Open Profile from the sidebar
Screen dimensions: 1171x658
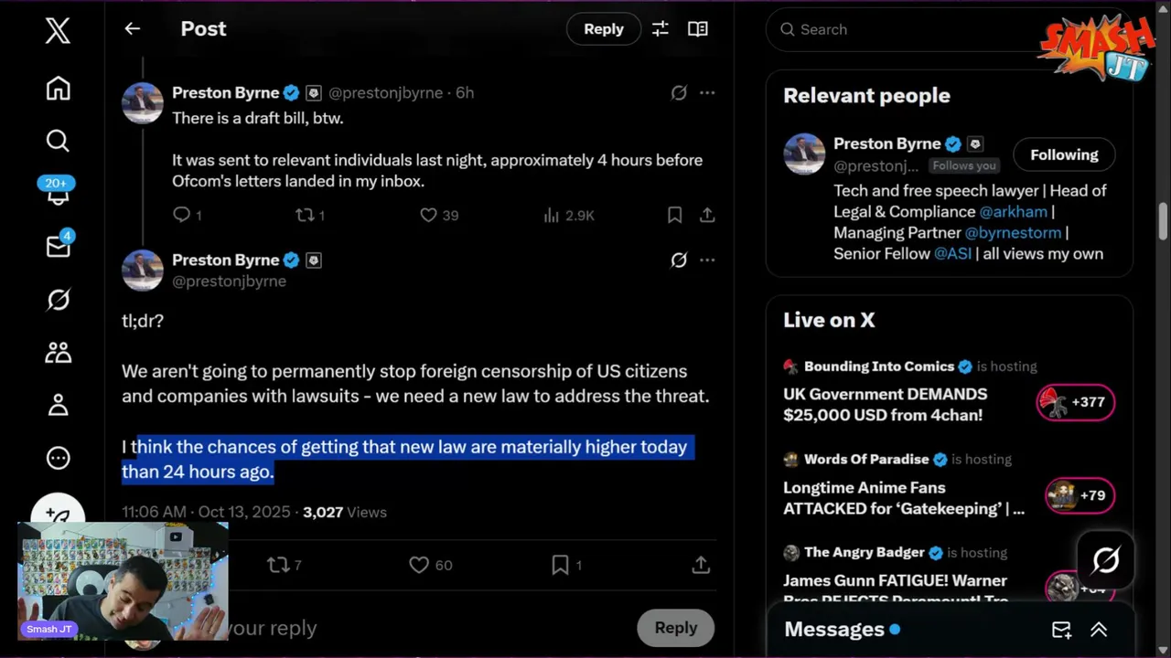58,405
